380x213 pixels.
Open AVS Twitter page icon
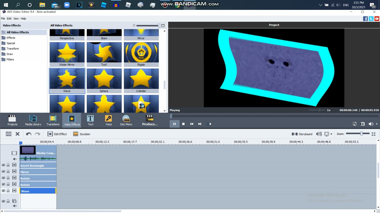[371, 19]
